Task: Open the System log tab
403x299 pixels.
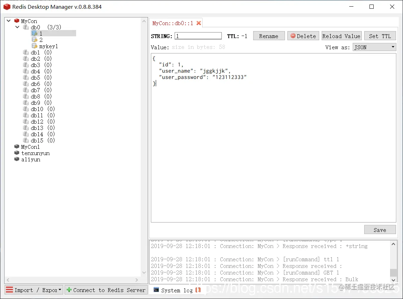Action: [177, 290]
